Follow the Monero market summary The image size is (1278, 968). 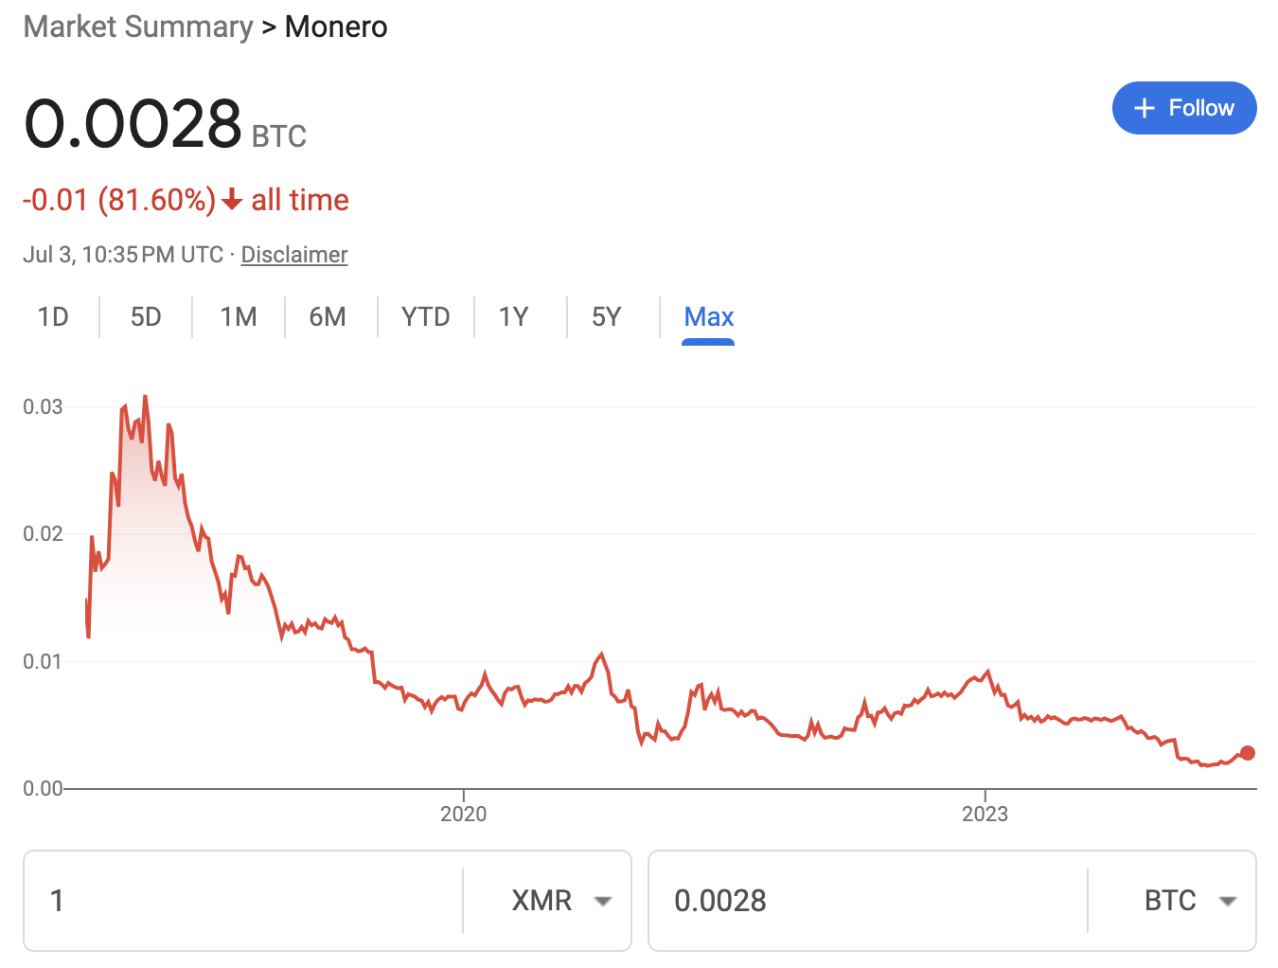pyautogui.click(x=1183, y=108)
